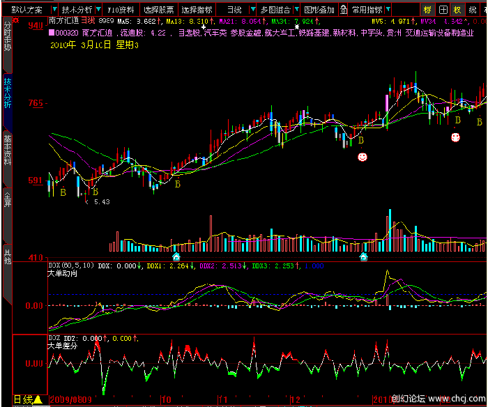Switch to the 分时走势 side tab
The height and width of the screenshot is (407, 488).
(x=7, y=42)
